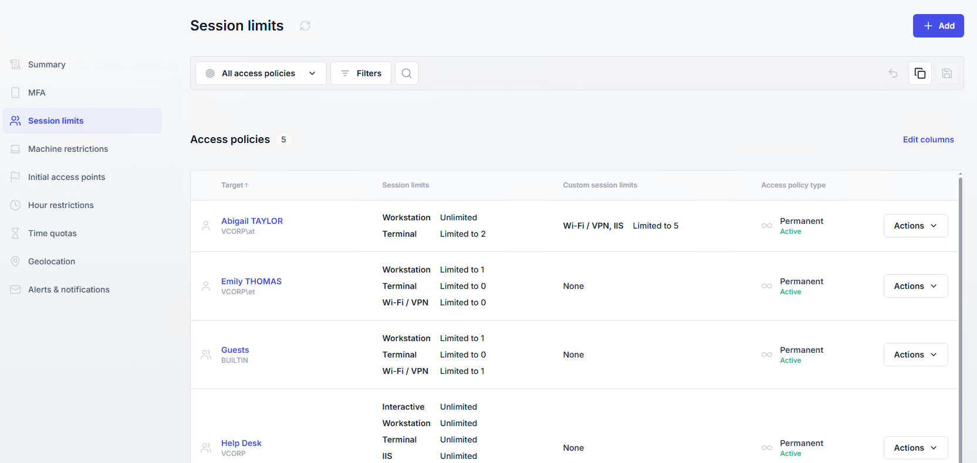Click the Hour restrictions clock icon
This screenshot has height=463, width=977.
15,205
